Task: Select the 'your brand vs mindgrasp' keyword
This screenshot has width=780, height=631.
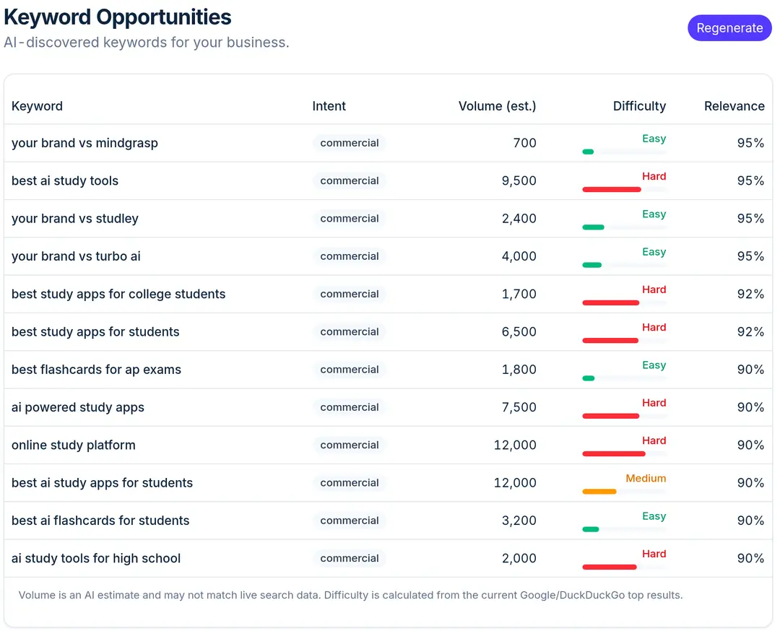Action: click(84, 143)
